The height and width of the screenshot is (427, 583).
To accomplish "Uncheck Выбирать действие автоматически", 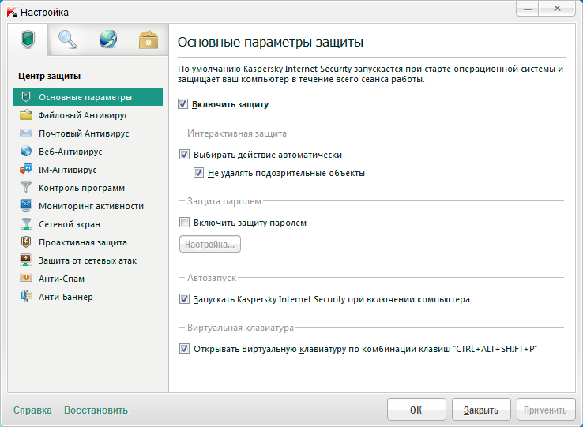I will pyautogui.click(x=185, y=155).
